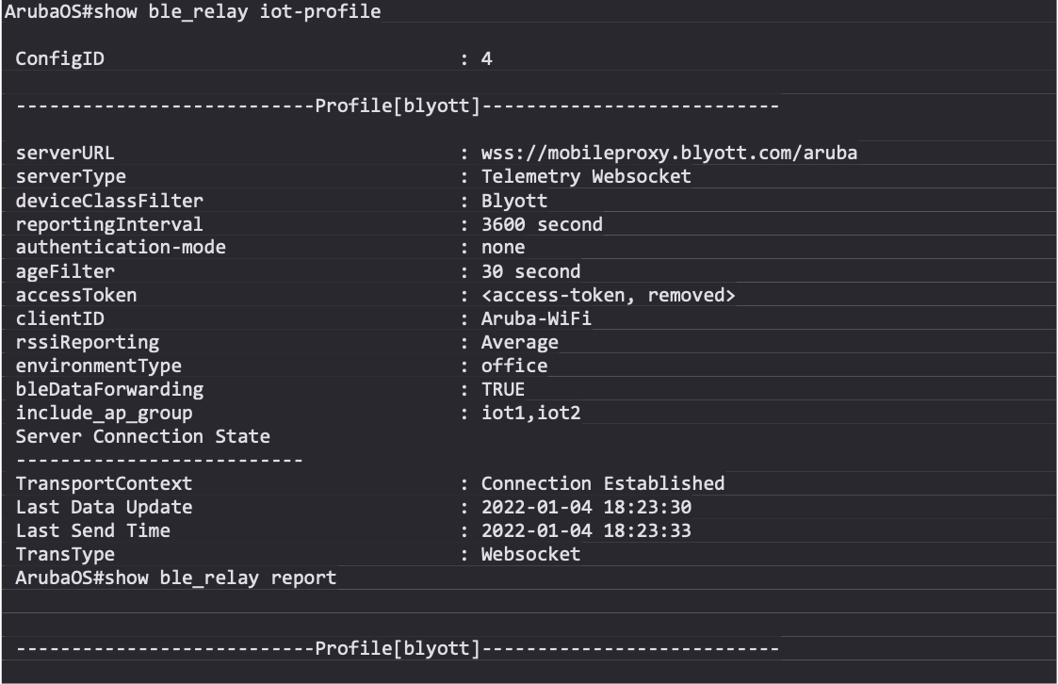Click the '<access-token, removed>' text
Screen dimensions: 1058x684
(608, 295)
